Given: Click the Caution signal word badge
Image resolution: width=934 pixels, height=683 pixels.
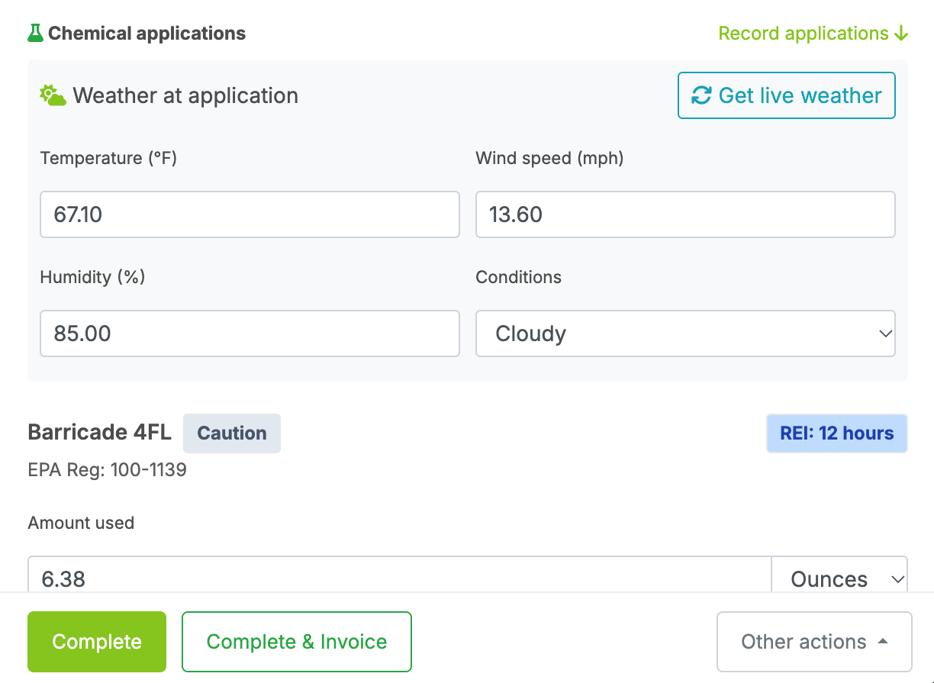Looking at the screenshot, I should [232, 433].
